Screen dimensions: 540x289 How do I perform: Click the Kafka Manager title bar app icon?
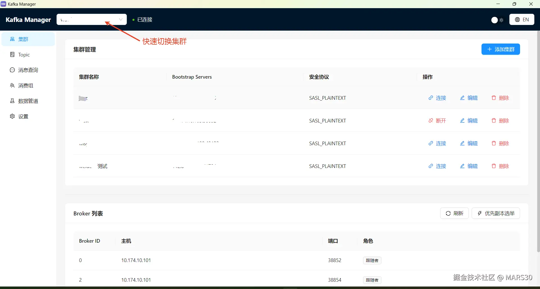click(3, 4)
